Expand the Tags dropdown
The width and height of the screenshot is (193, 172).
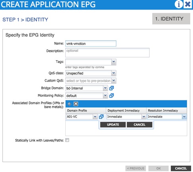pyautogui.click(x=114, y=62)
